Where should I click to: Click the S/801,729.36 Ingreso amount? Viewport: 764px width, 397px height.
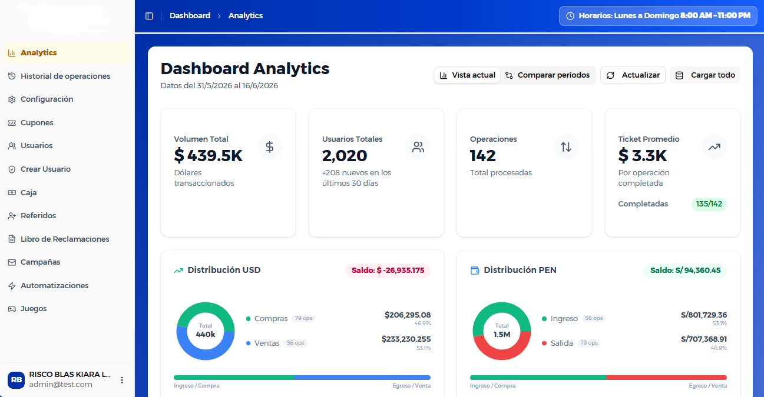point(704,315)
